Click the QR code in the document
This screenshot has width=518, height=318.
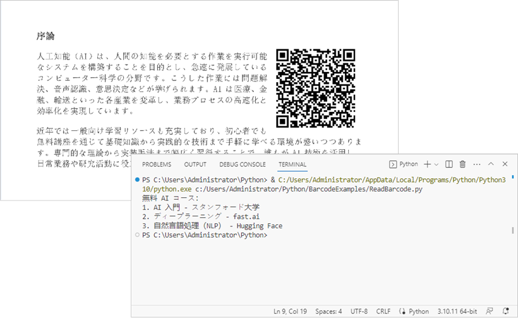[x=315, y=89]
